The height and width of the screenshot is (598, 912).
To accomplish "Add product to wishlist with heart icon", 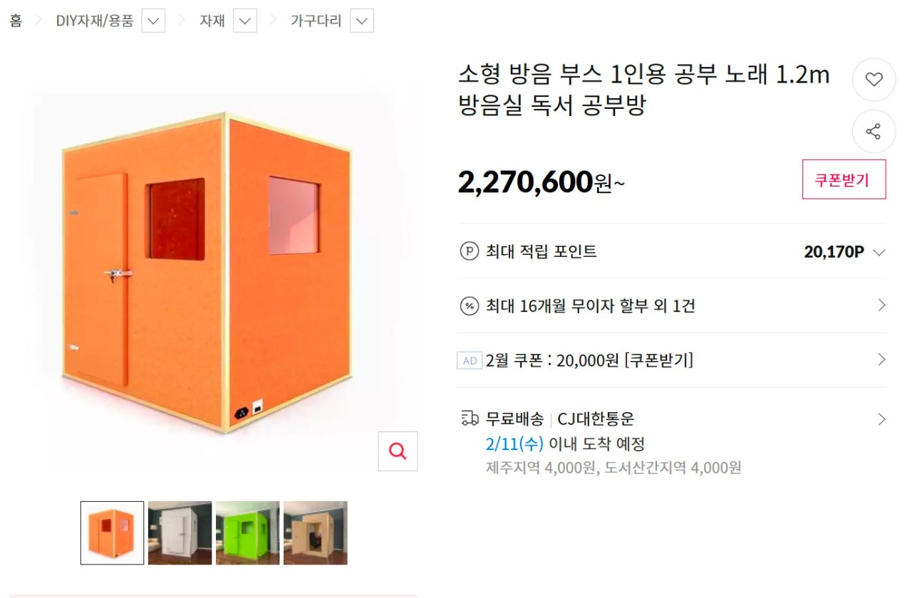I will (x=874, y=80).
